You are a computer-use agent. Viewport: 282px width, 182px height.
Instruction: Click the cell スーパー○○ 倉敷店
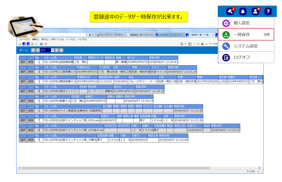click(x=100, y=91)
